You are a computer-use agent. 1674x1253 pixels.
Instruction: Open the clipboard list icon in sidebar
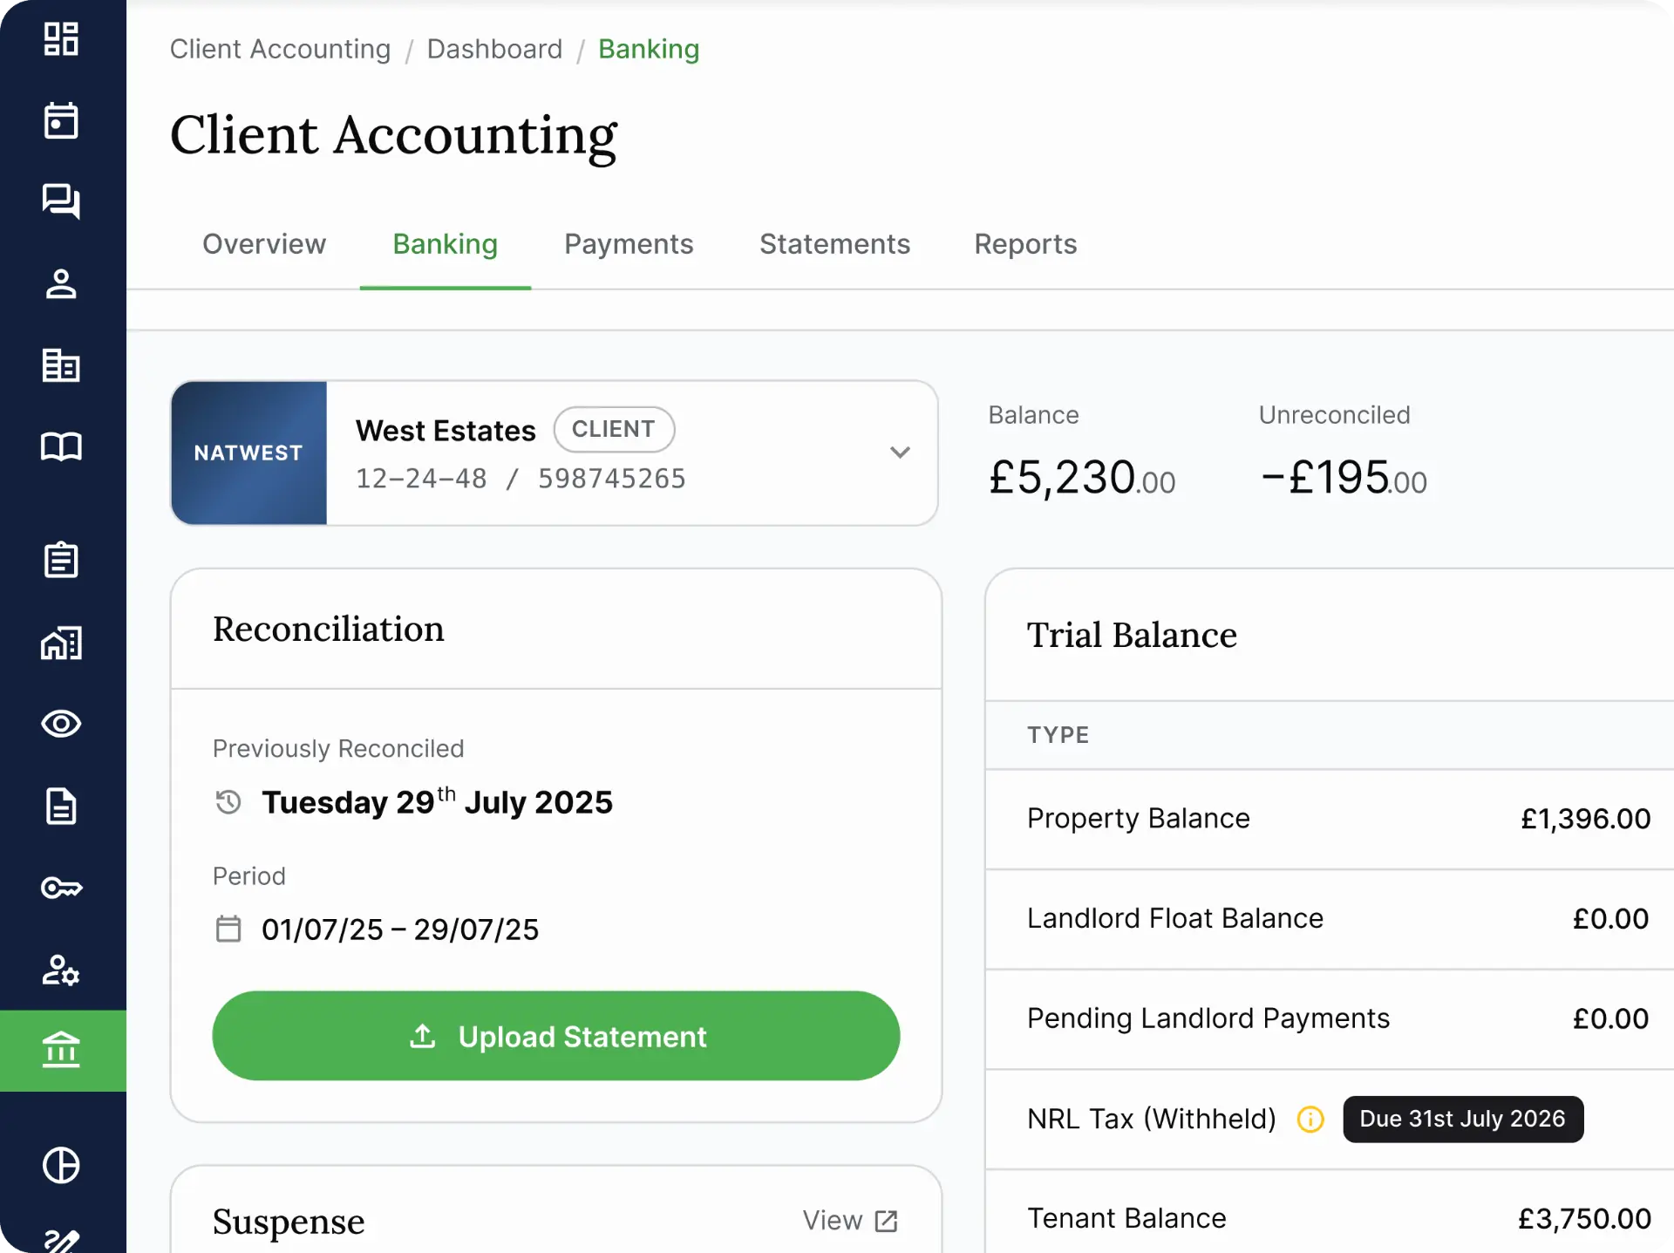point(61,560)
